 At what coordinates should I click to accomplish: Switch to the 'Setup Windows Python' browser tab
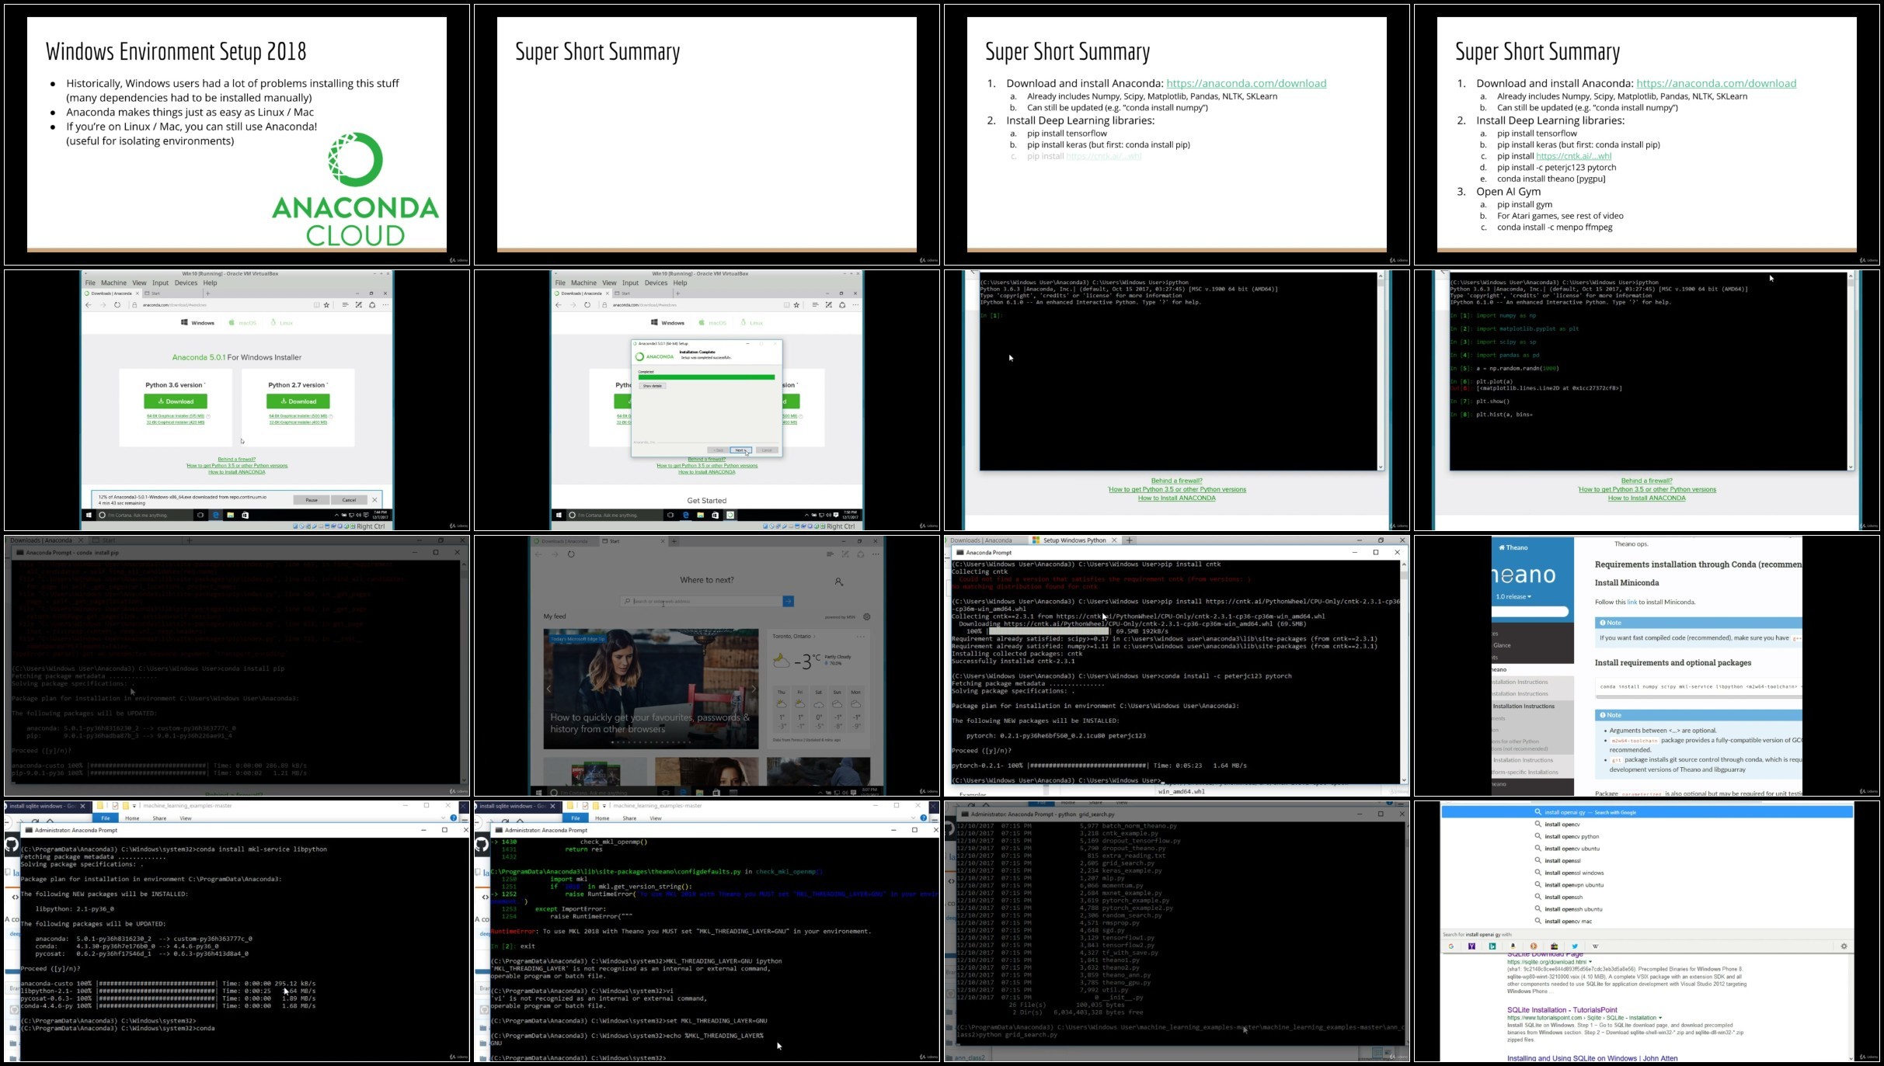click(x=1074, y=540)
